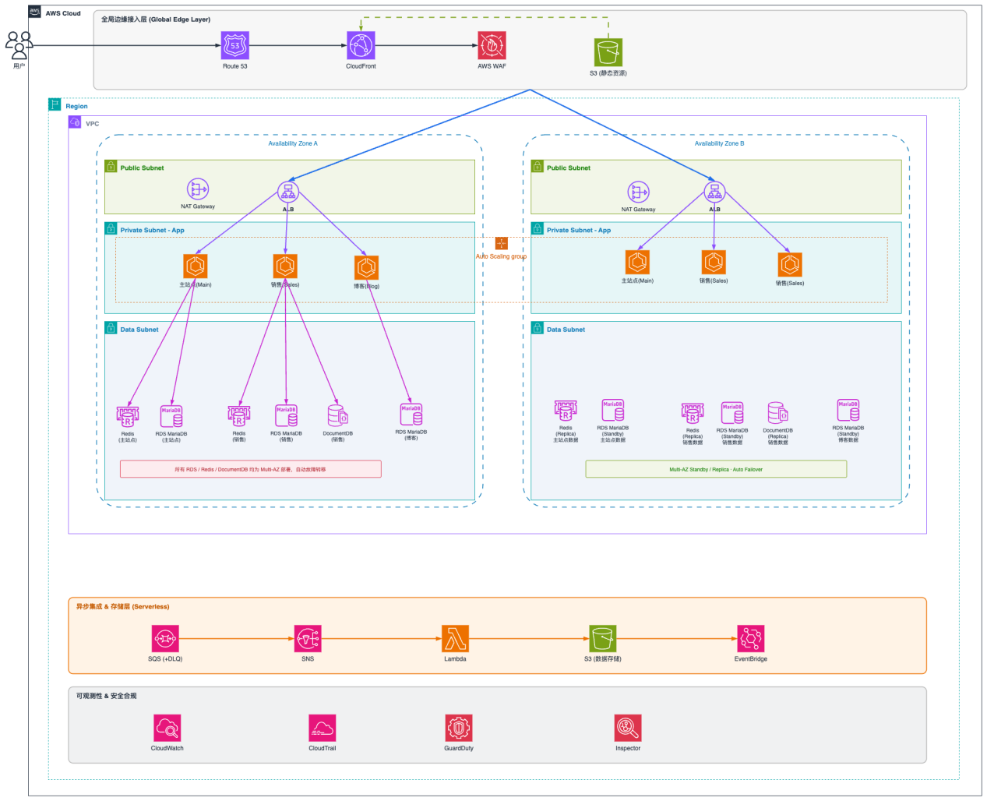Click the S3 (数据存储) bucket icon
Screen dimensions: 987x801
coord(602,639)
